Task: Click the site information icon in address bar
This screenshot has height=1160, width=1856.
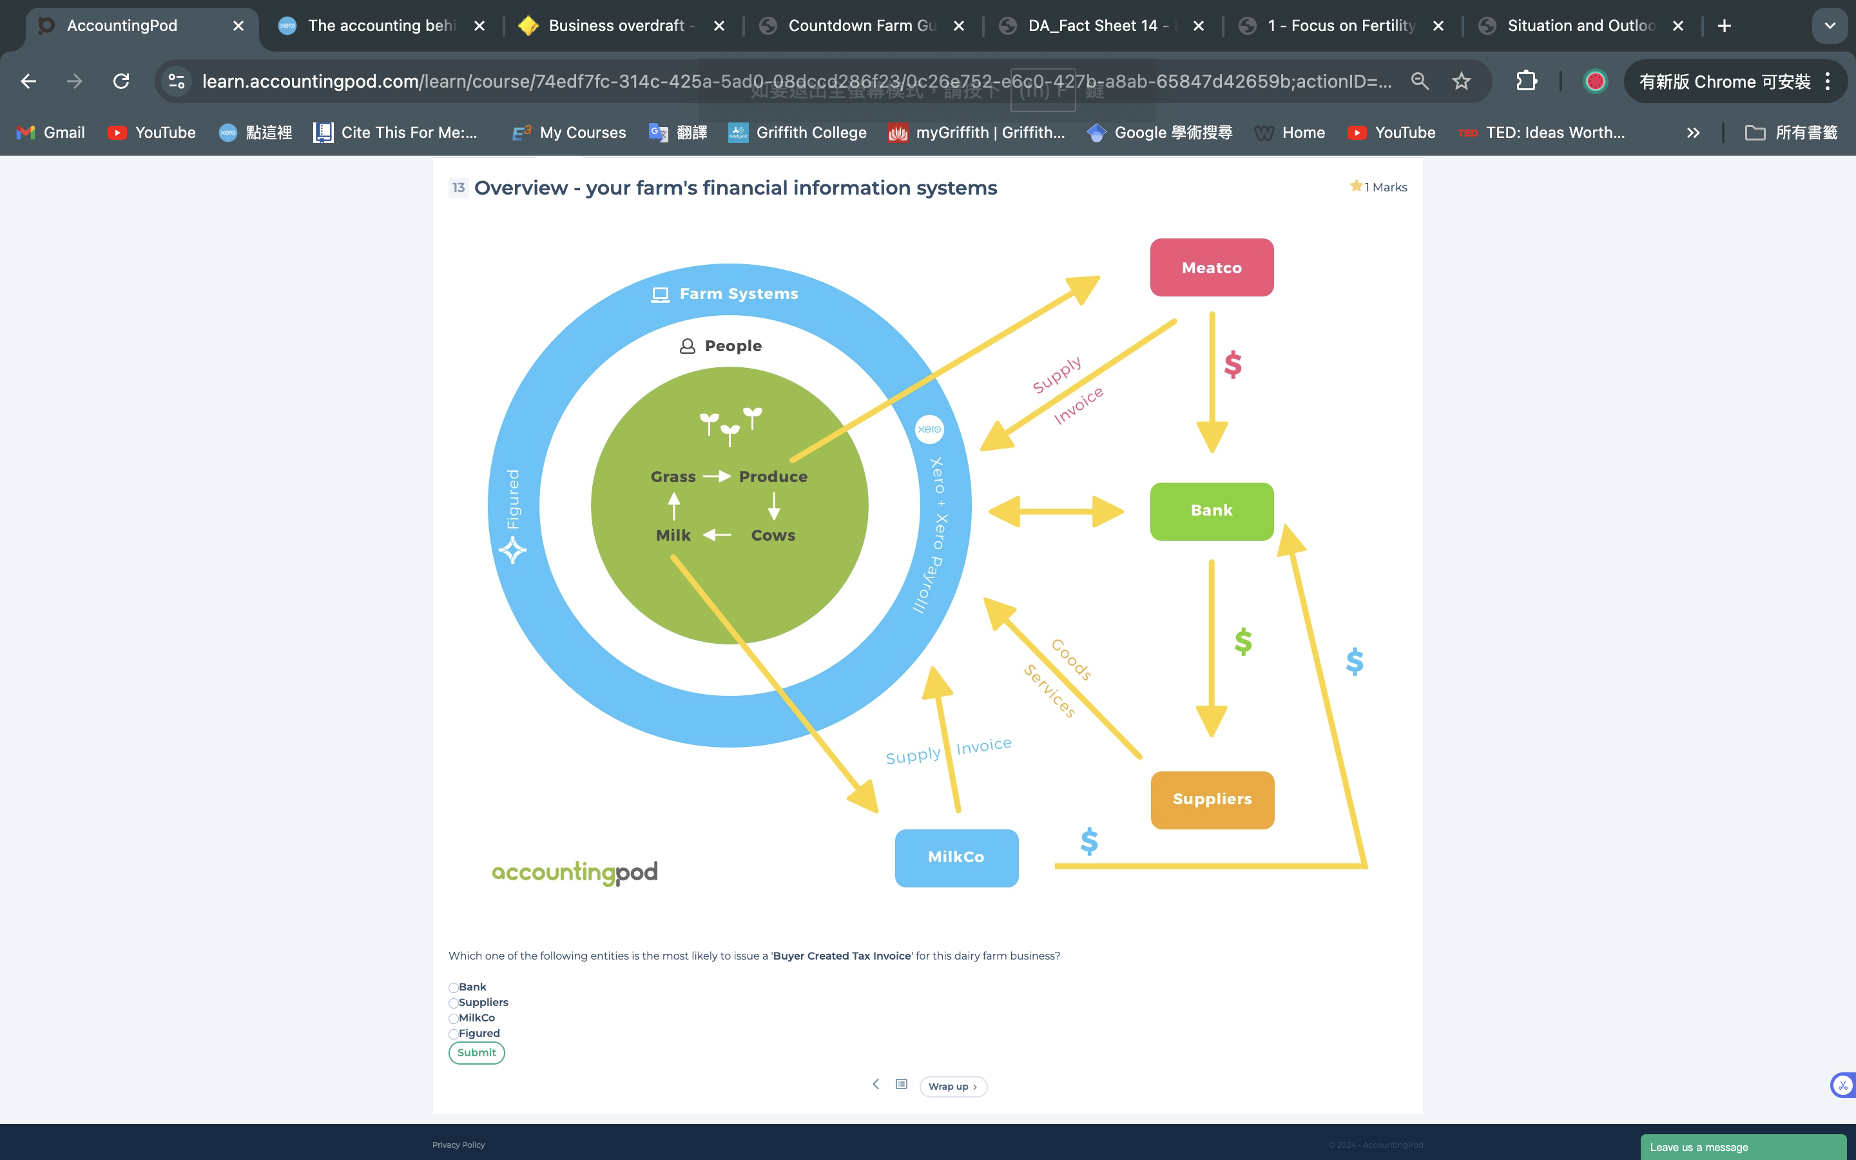Action: click(x=177, y=81)
